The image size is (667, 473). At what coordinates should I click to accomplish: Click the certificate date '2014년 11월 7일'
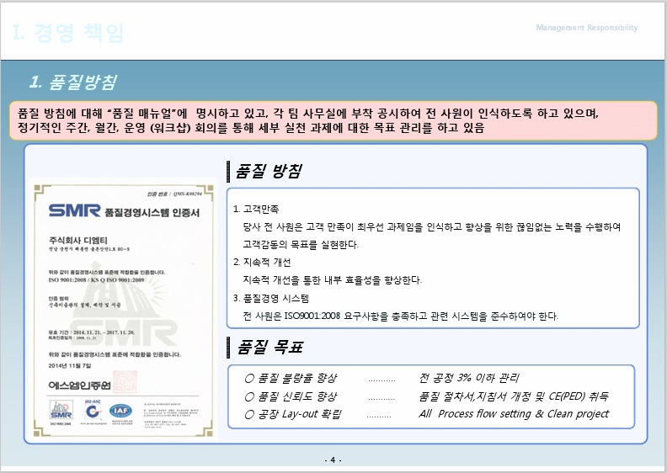click(70, 365)
